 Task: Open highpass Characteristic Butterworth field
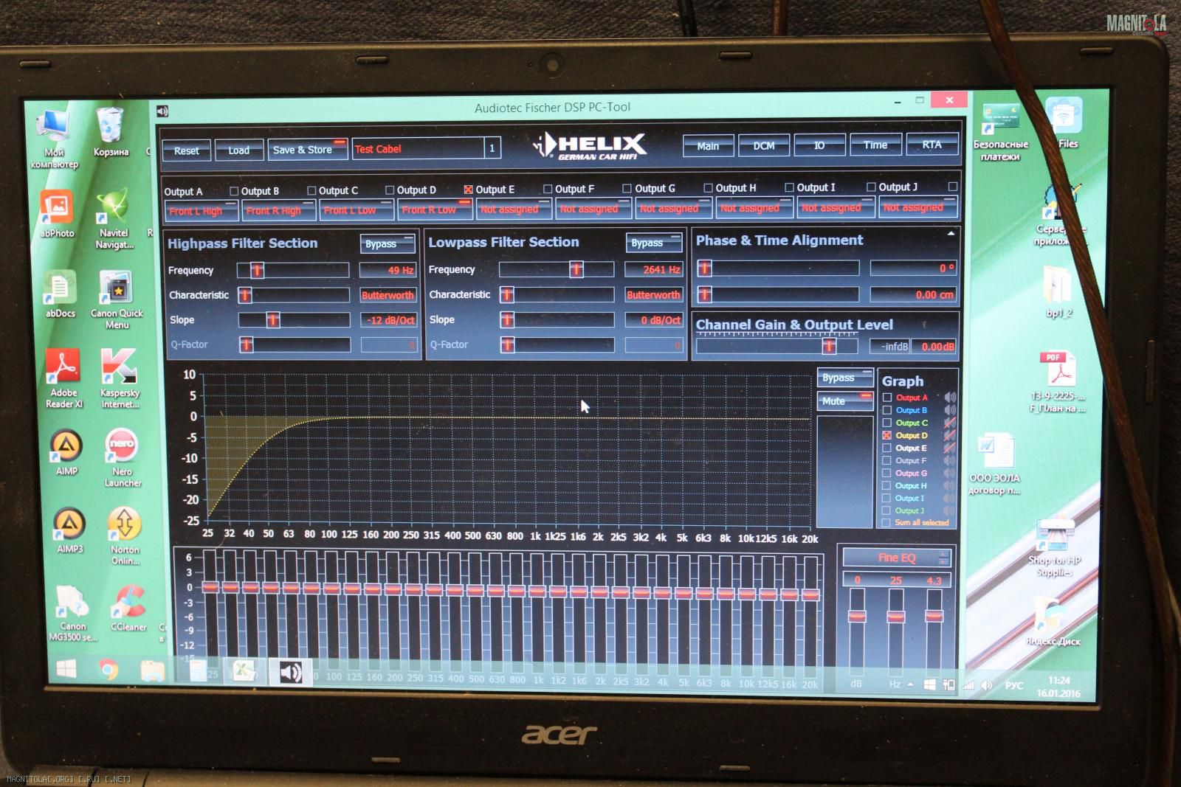click(388, 295)
